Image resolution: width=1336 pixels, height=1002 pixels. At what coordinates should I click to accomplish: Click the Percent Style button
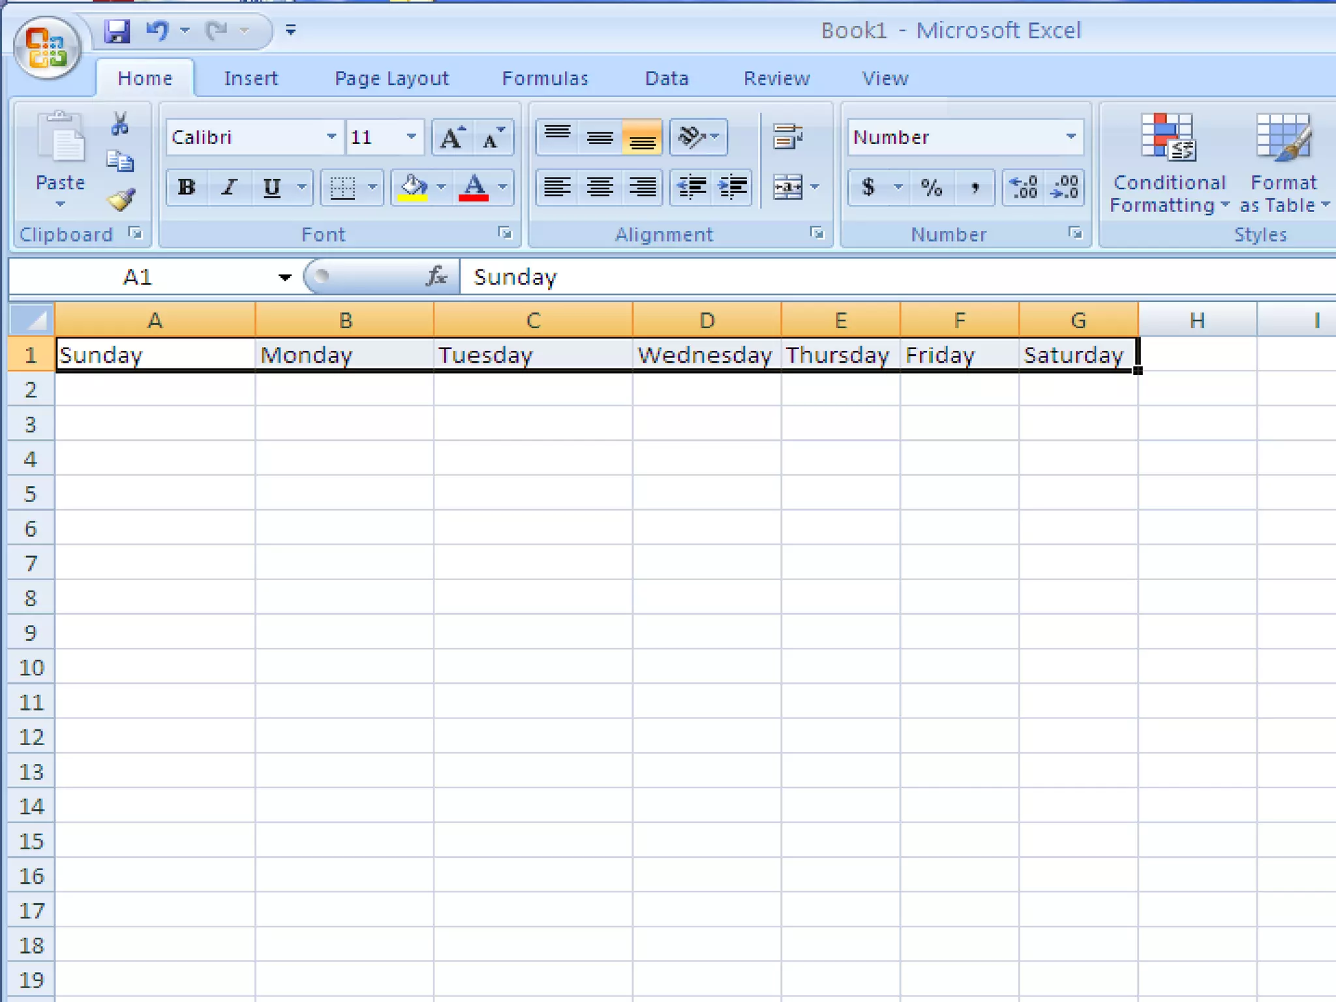point(931,188)
